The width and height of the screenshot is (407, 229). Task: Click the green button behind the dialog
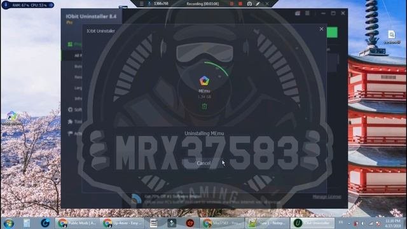[332, 32]
